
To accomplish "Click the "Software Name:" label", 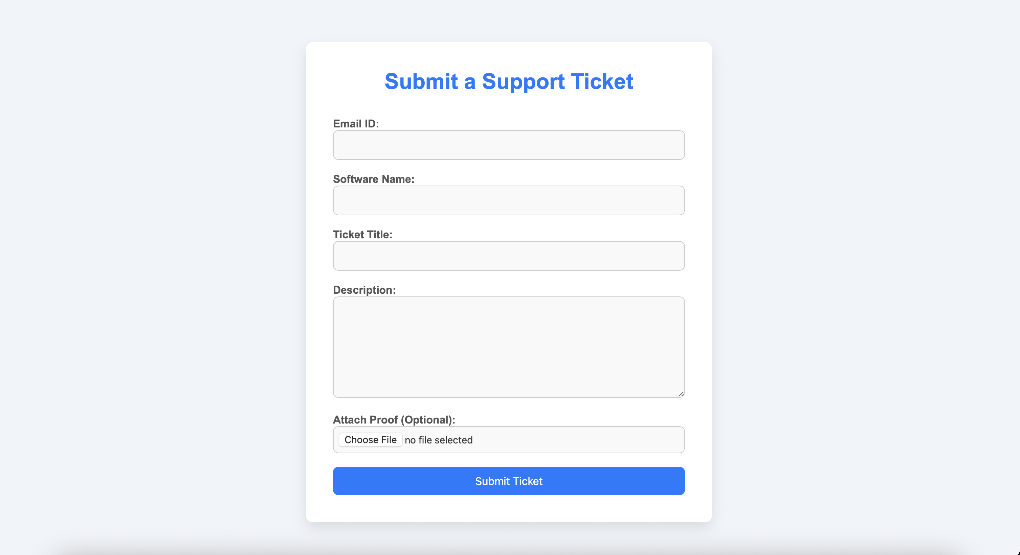I will 373,179.
